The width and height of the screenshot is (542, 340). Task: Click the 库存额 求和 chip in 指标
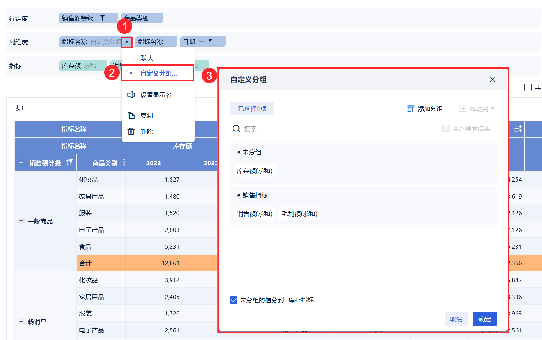(x=83, y=66)
